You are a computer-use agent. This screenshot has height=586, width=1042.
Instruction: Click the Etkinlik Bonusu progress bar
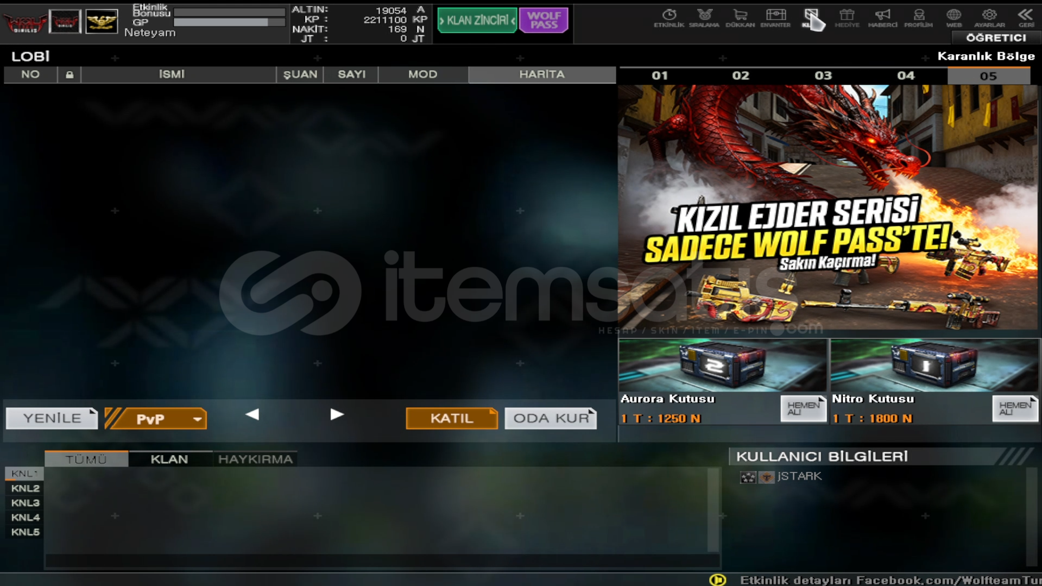pos(229,11)
